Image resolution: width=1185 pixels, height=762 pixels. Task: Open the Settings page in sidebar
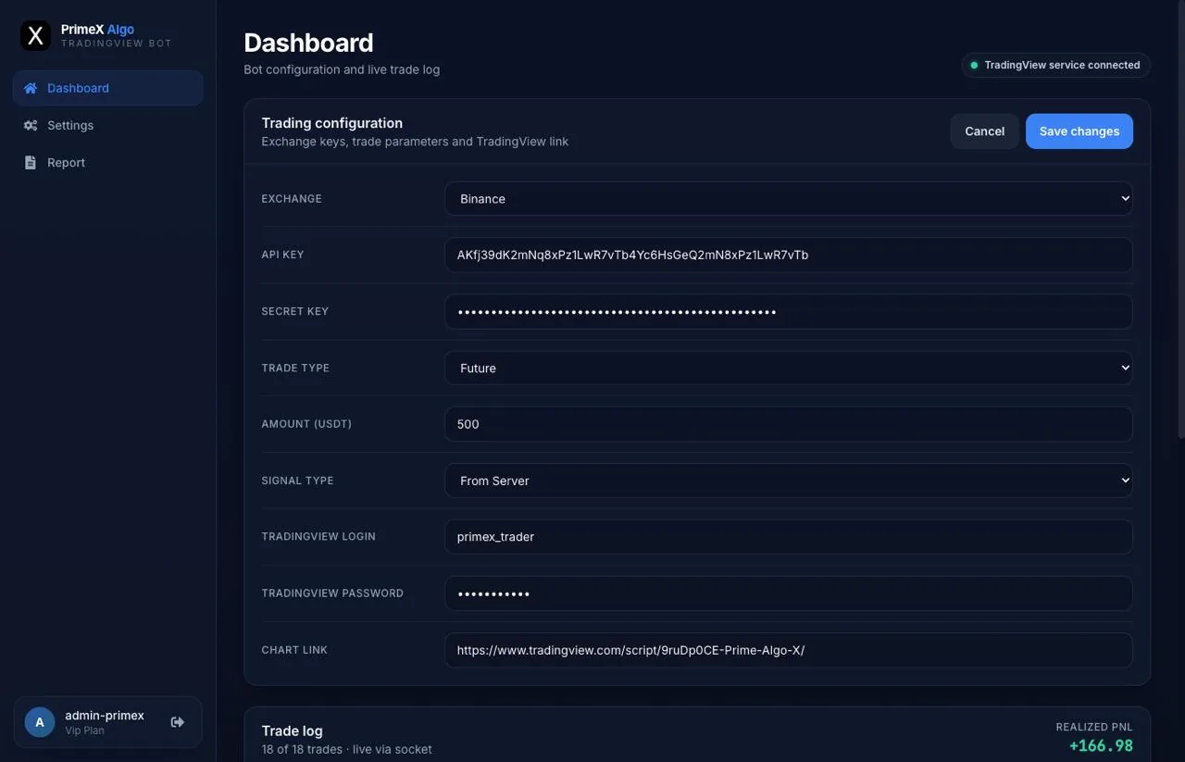click(x=108, y=125)
